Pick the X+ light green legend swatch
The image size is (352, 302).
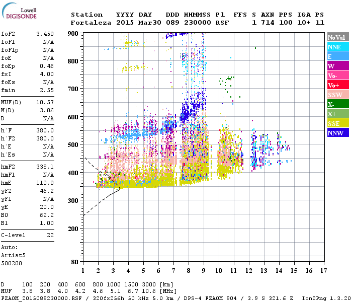point(338,114)
